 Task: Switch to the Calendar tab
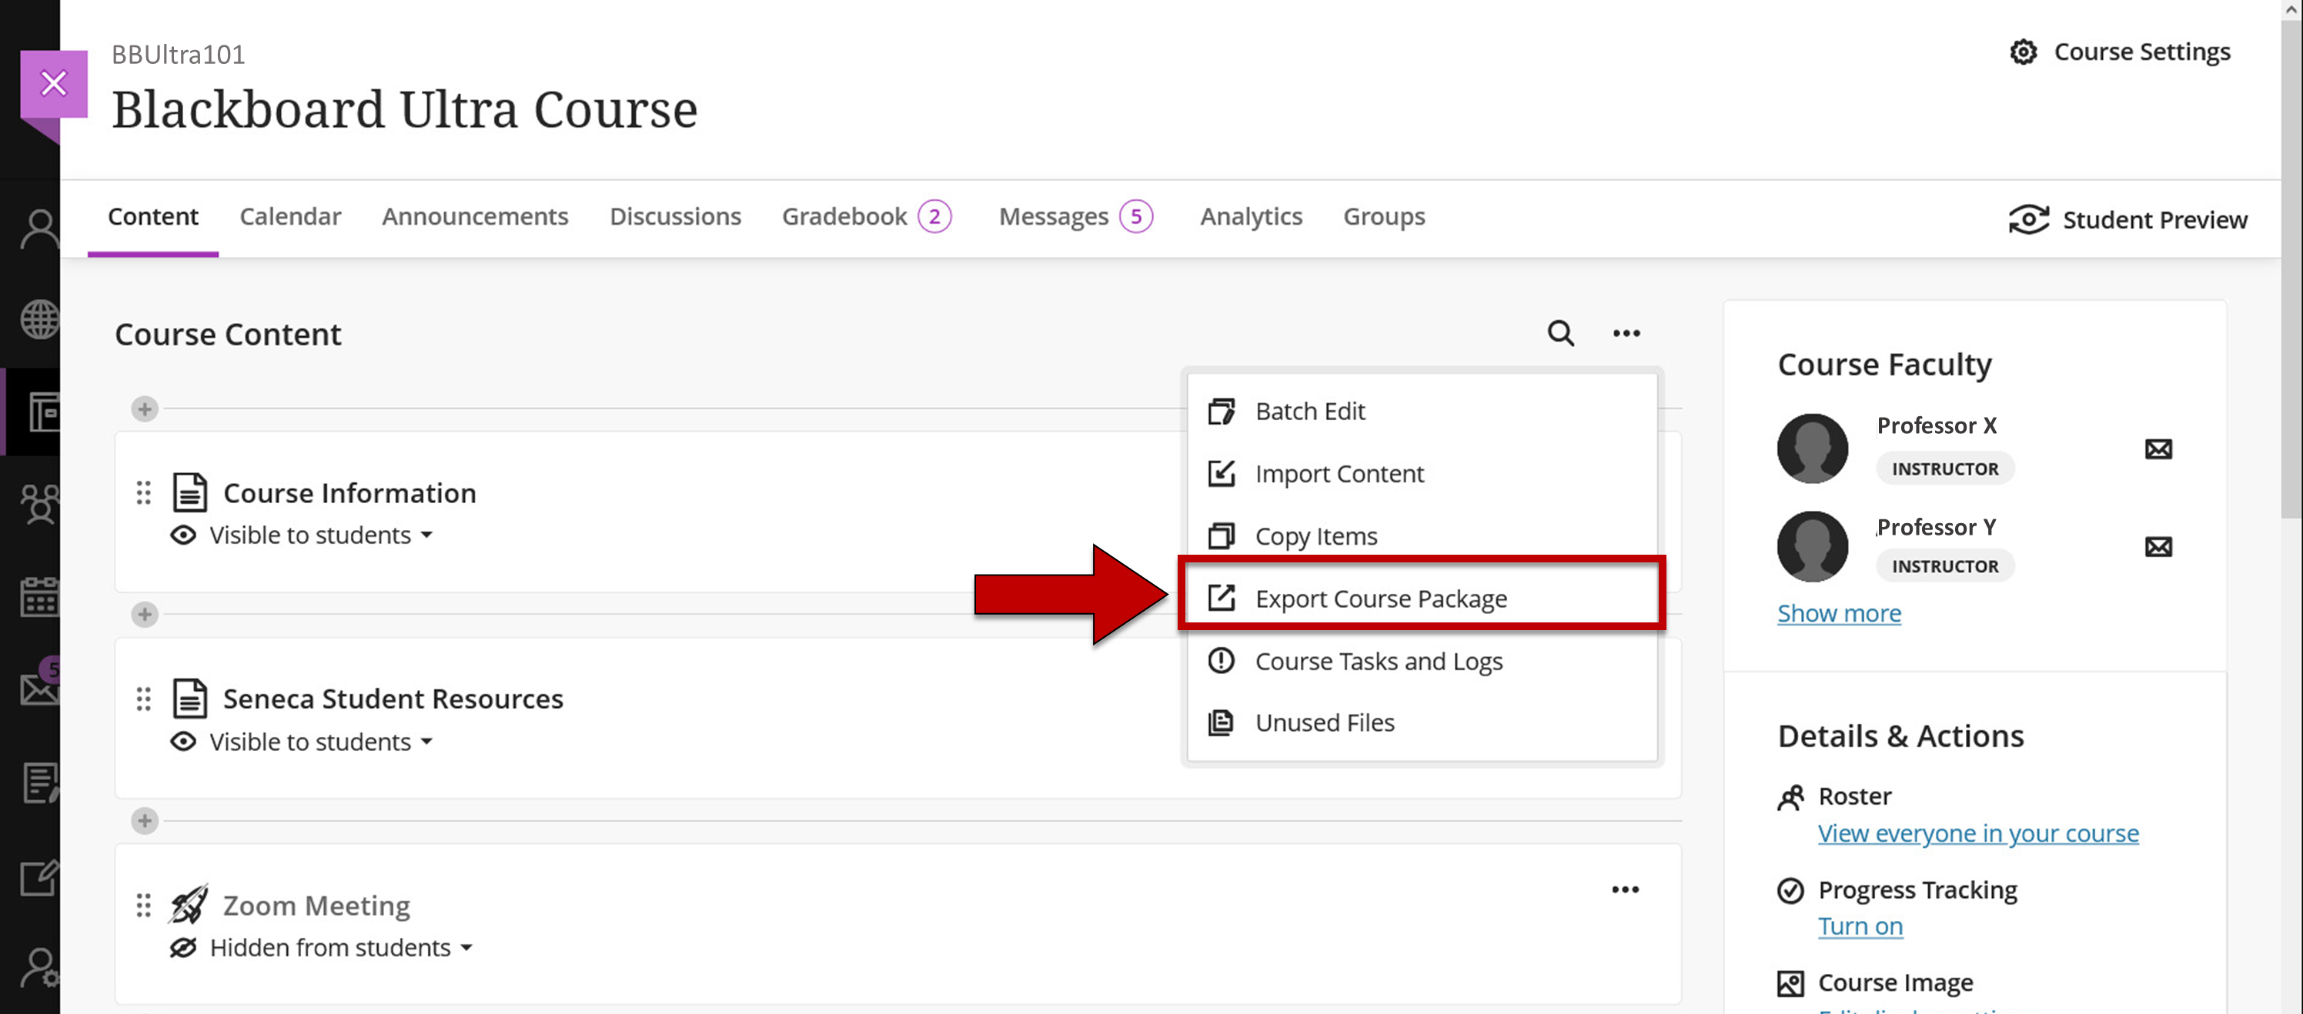(289, 217)
